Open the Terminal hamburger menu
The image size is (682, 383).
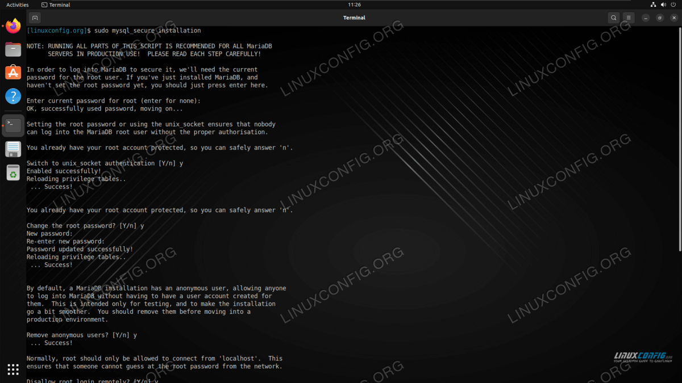click(629, 18)
